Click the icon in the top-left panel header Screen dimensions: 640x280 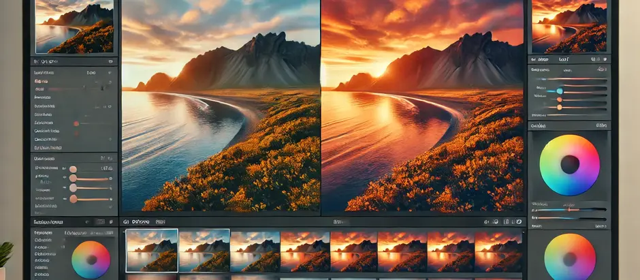coord(110,61)
